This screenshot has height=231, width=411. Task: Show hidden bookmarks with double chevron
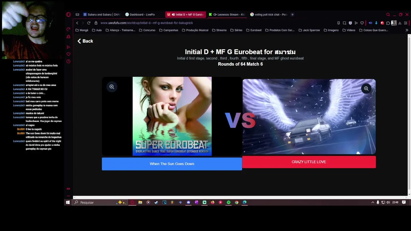(x=407, y=30)
